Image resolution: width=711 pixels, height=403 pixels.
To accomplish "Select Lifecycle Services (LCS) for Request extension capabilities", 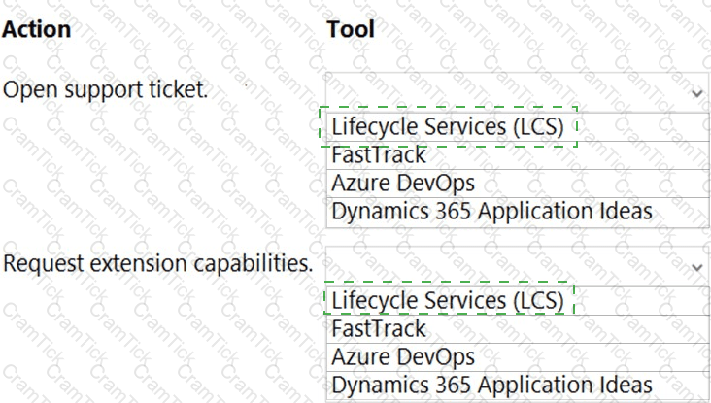I will click(x=447, y=300).
